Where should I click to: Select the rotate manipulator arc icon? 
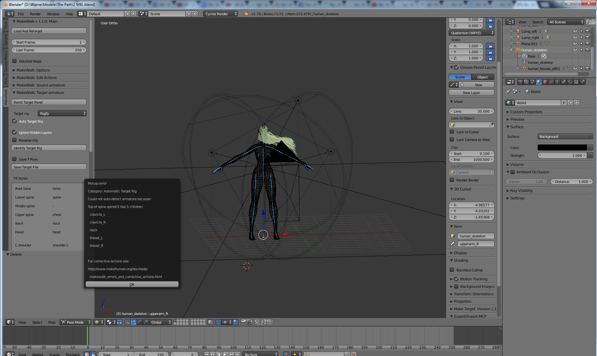click(x=140, y=322)
